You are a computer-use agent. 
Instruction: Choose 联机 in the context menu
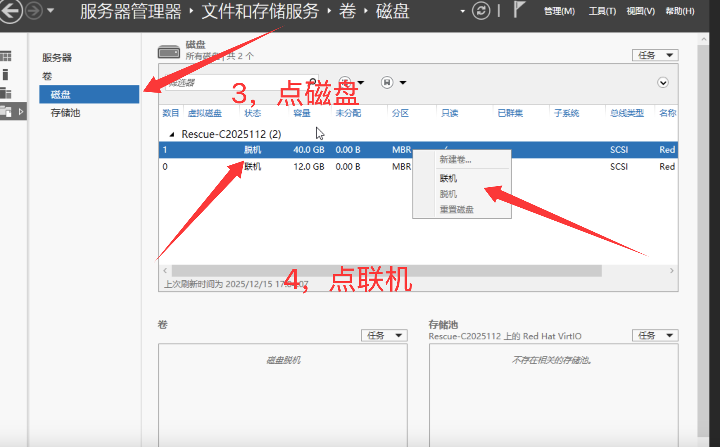click(448, 178)
